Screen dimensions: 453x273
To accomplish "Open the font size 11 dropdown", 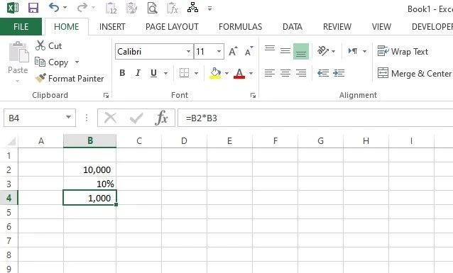I will [219, 51].
